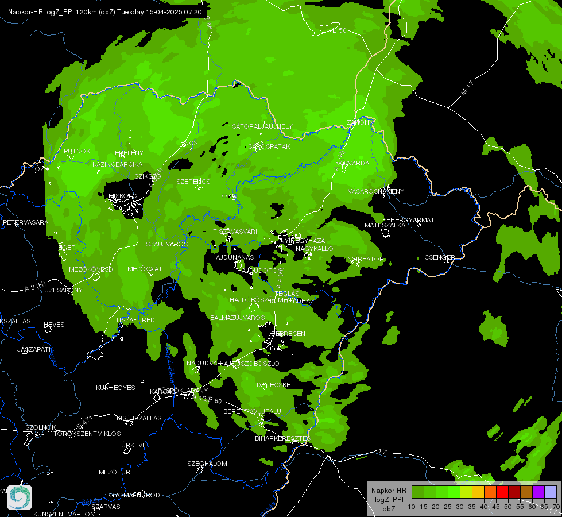Screen dimensions: 562x517
Task: Click the DEBRECEN city label
Action: (x=288, y=334)
